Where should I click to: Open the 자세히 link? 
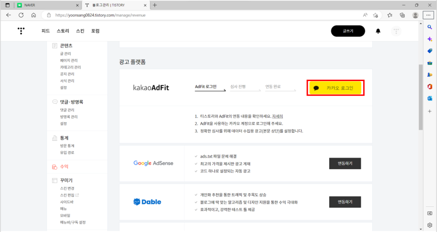[277, 116]
